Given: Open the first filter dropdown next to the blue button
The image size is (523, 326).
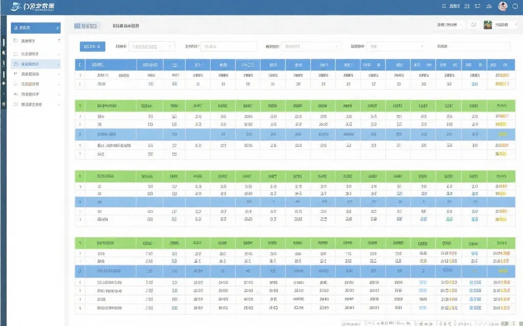Looking at the screenshot, I should click(151, 46).
